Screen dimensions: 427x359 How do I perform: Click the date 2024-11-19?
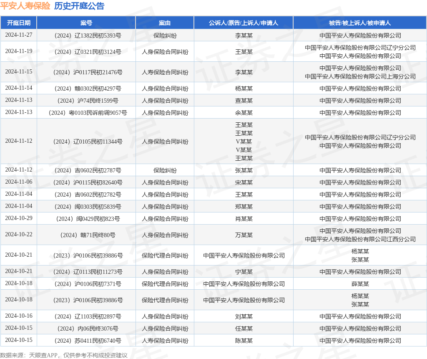click(18, 51)
